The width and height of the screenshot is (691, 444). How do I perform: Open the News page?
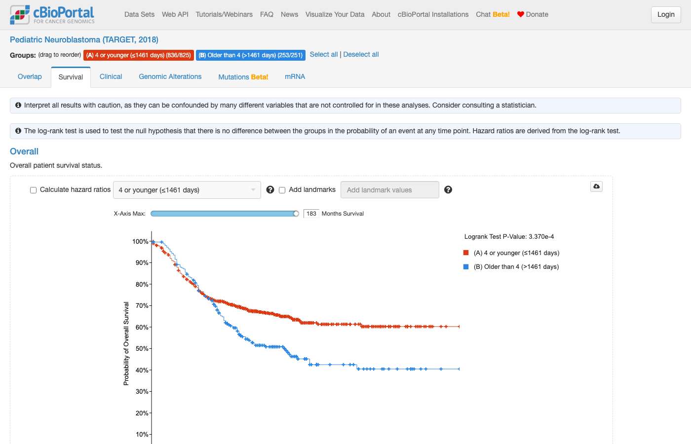click(x=289, y=14)
